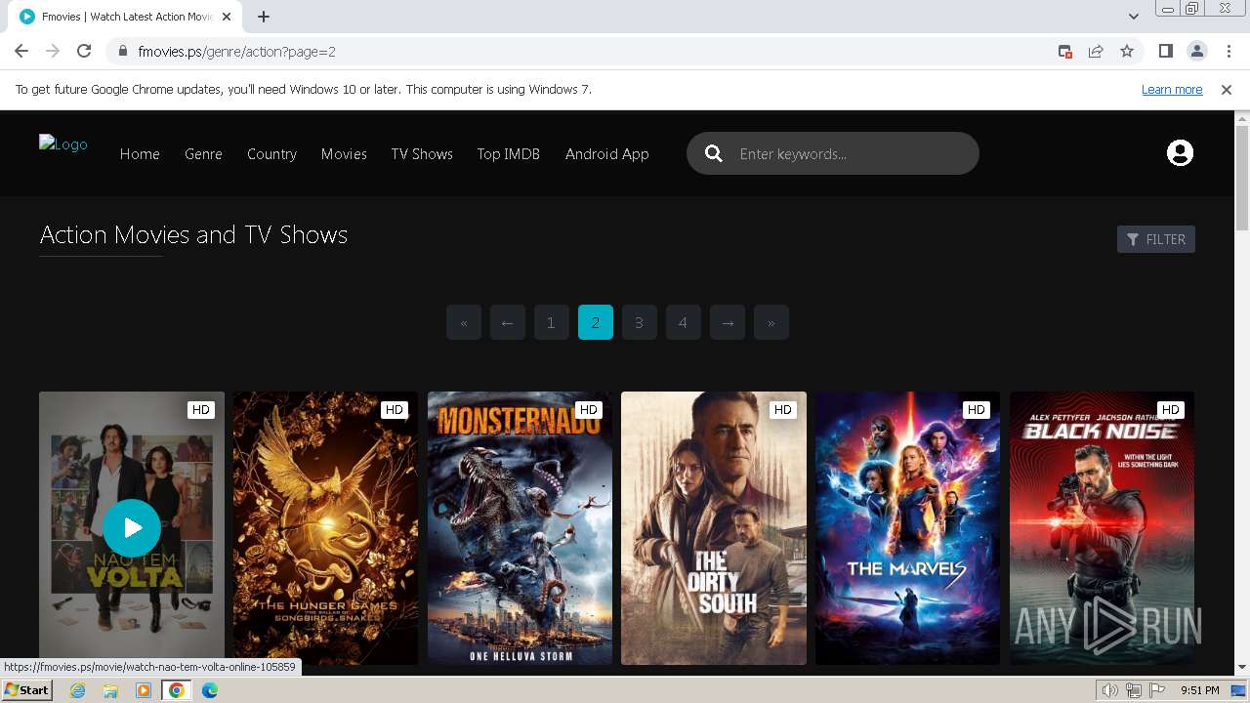Go to Home menu item
The height and width of the screenshot is (703, 1250).
tap(140, 153)
